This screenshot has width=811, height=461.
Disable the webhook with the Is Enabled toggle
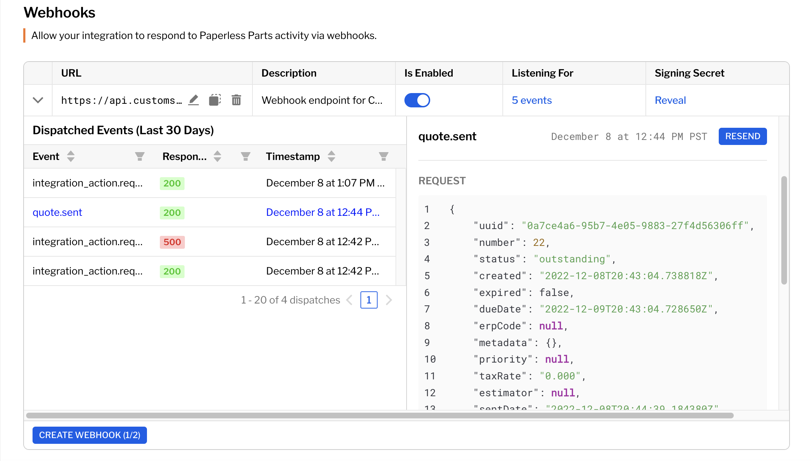tap(417, 100)
